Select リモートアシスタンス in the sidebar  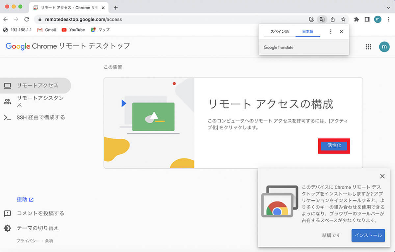point(36,101)
